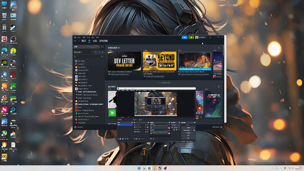Open the username profile tab in Steam
Image resolution: width=304 pixels, height=171 pixels.
pos(104,41)
